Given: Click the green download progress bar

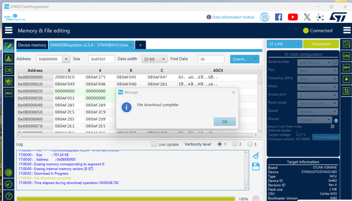Looking at the screenshot, I should (x=126, y=199).
